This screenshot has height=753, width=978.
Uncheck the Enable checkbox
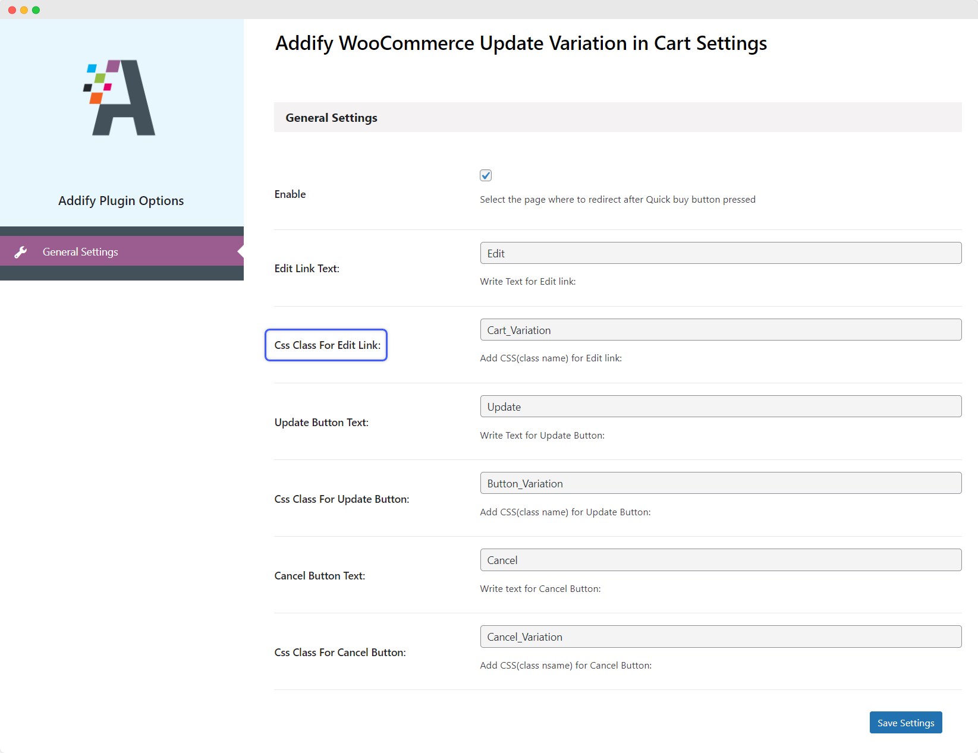point(486,175)
